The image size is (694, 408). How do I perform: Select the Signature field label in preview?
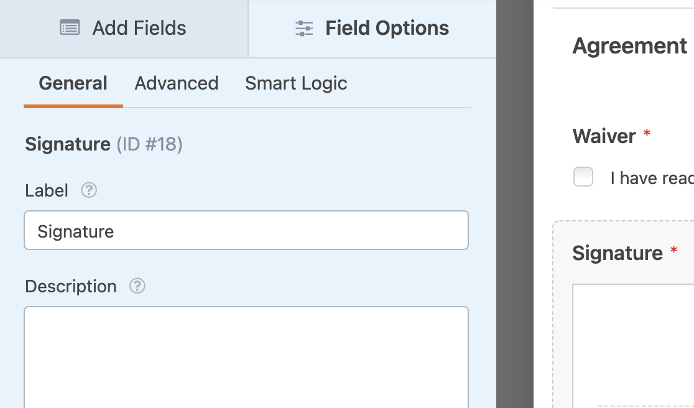pyautogui.click(x=618, y=253)
